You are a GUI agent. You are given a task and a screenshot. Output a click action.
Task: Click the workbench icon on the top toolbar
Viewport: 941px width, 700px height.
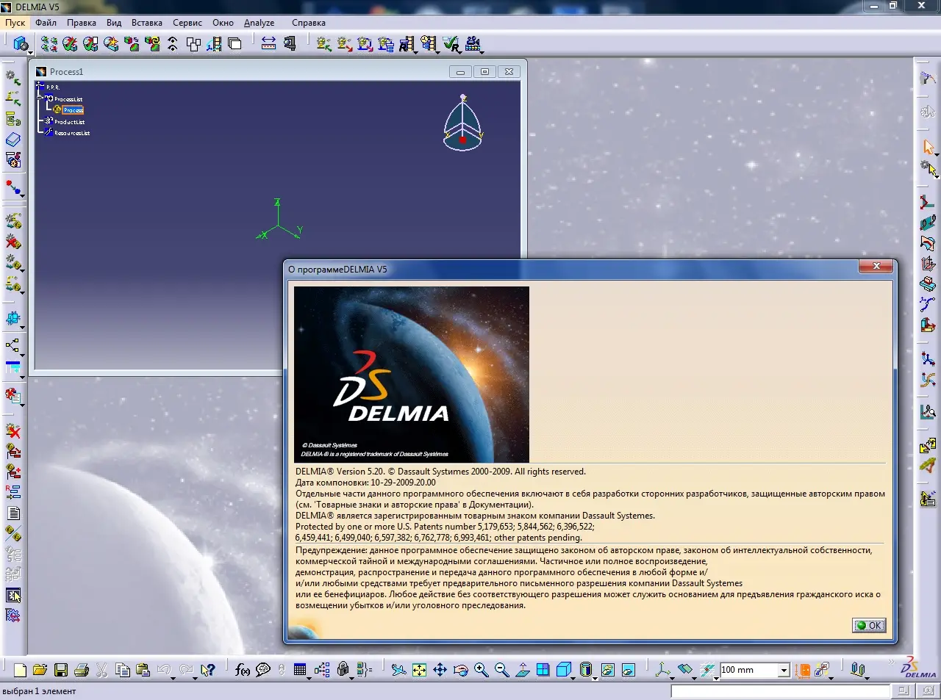coord(21,44)
